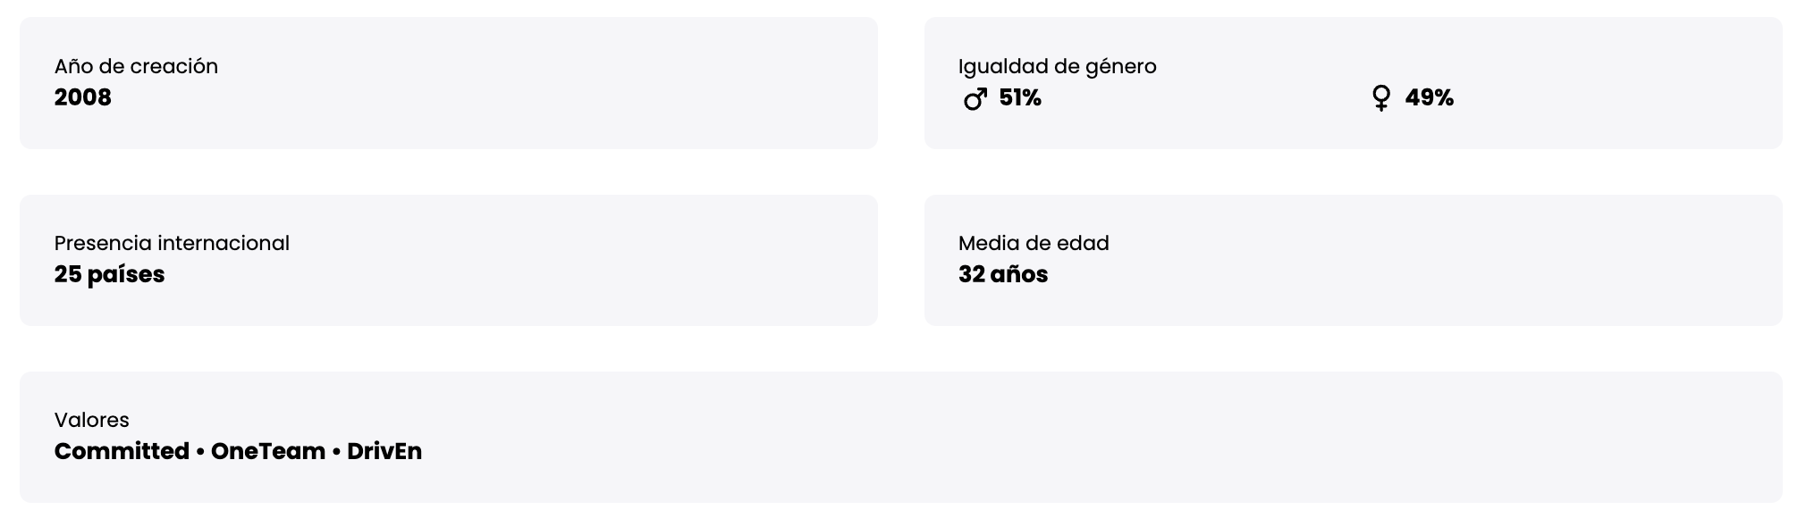This screenshot has width=1806, height=527.
Task: Select the 51% male percentage value
Action: [1020, 98]
